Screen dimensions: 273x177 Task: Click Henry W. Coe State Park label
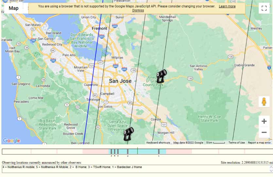[x=209, y=119]
